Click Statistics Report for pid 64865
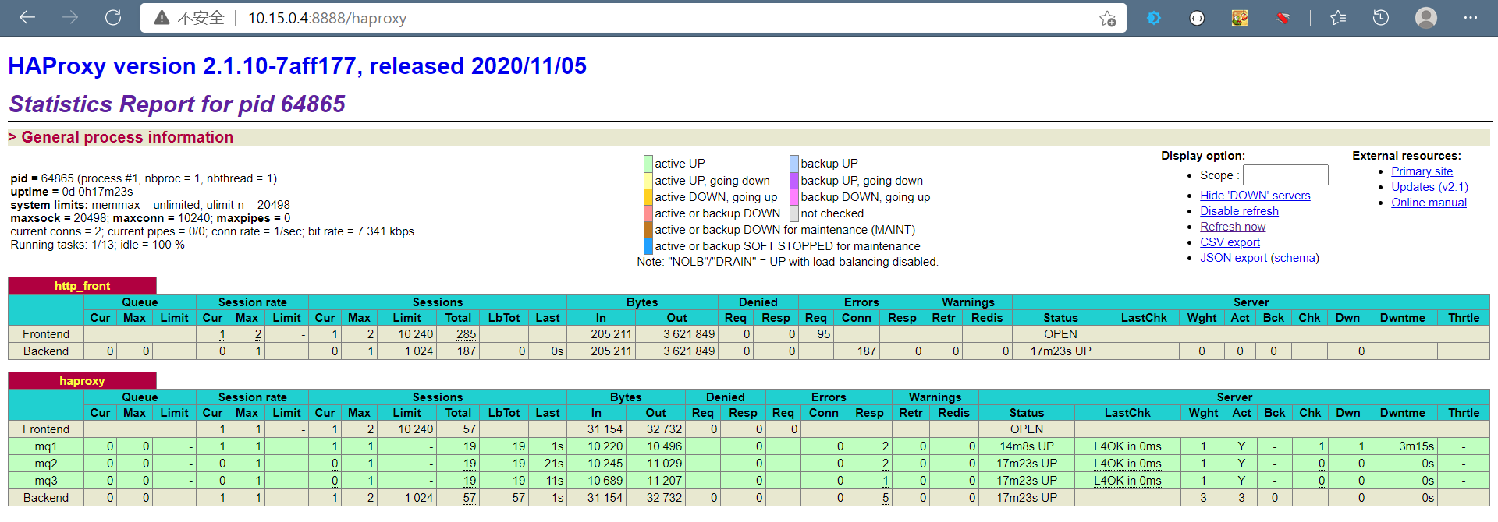1498x522 pixels. tap(177, 104)
